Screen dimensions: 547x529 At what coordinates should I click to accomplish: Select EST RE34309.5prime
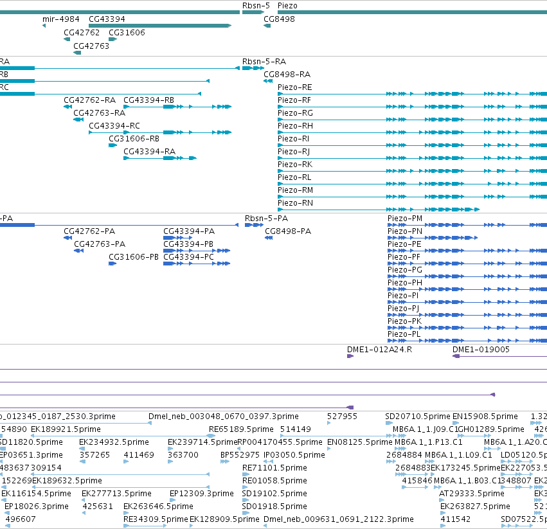coord(156,519)
